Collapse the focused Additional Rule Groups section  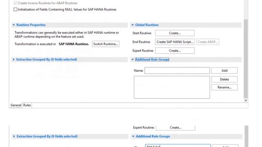(x=133, y=59)
